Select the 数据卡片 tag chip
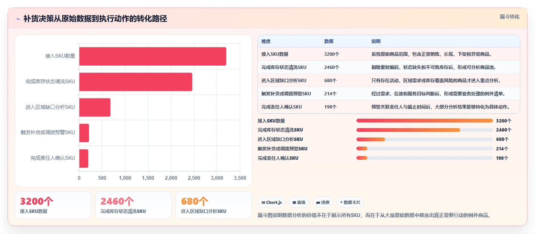This screenshot has height=234, width=535. click(x=350, y=202)
